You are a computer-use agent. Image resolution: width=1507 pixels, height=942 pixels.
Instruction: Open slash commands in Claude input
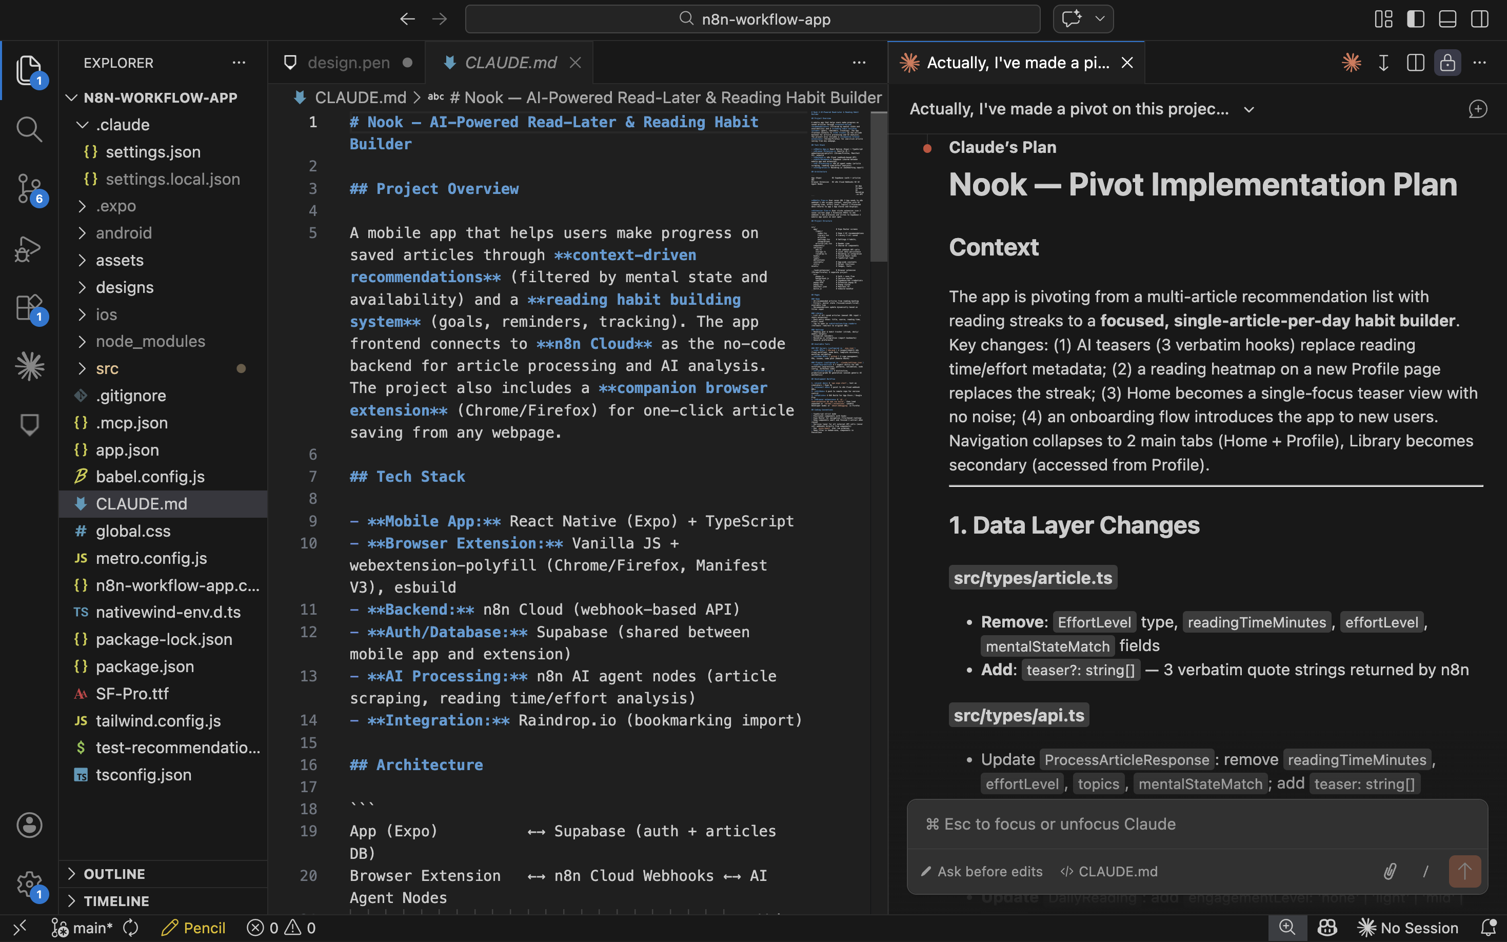1425,871
